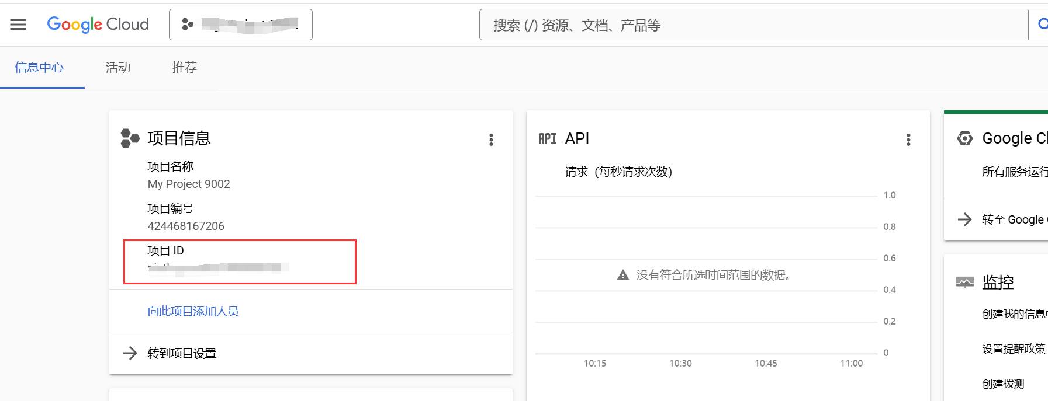Click the arrow beside 转至 Google
This screenshot has height=401, width=1048.
(965, 219)
